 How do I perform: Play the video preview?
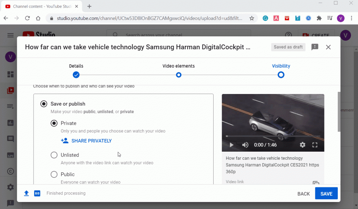[x=231, y=145]
